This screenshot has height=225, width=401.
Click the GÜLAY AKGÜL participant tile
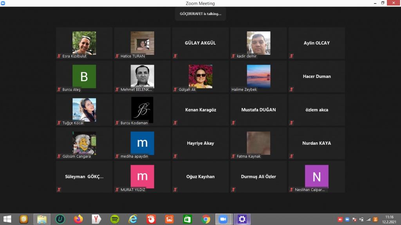tap(200, 43)
